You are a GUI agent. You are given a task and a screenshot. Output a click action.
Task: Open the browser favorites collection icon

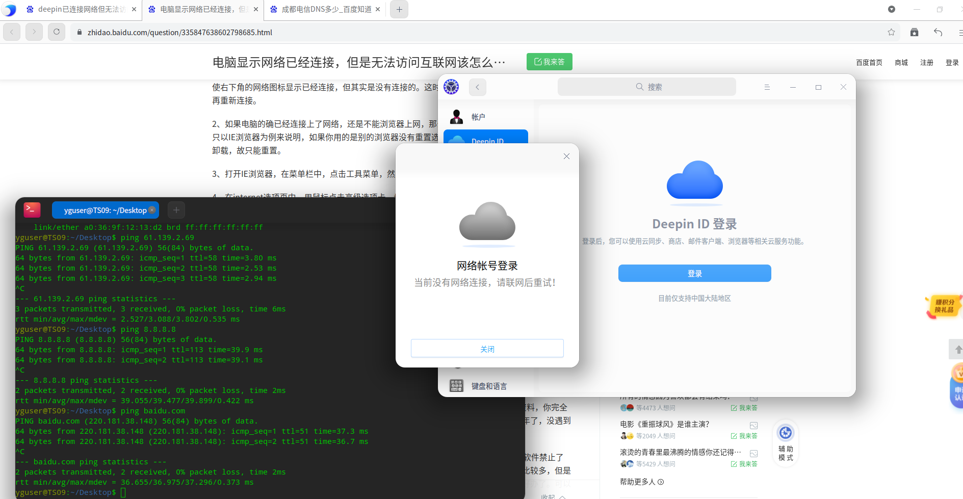(x=915, y=32)
